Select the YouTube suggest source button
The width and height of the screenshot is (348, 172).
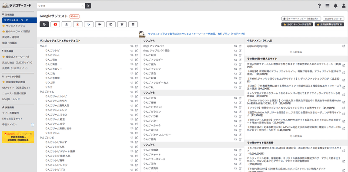[x=55, y=24]
